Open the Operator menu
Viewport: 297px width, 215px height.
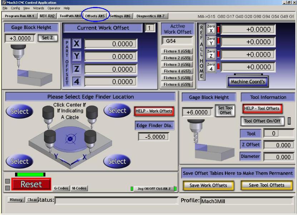[x=54, y=8]
